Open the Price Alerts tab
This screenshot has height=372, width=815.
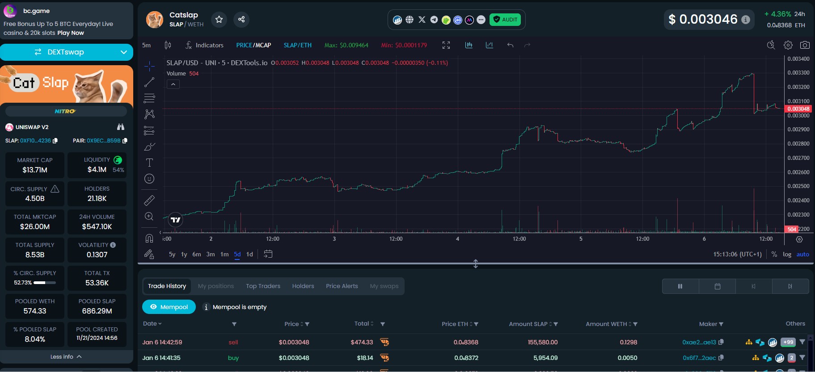342,286
